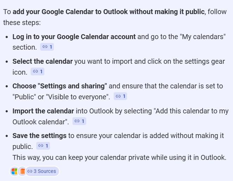Click quoted text "Add this calendar to my"
The image size is (233, 181).
tap(191, 111)
